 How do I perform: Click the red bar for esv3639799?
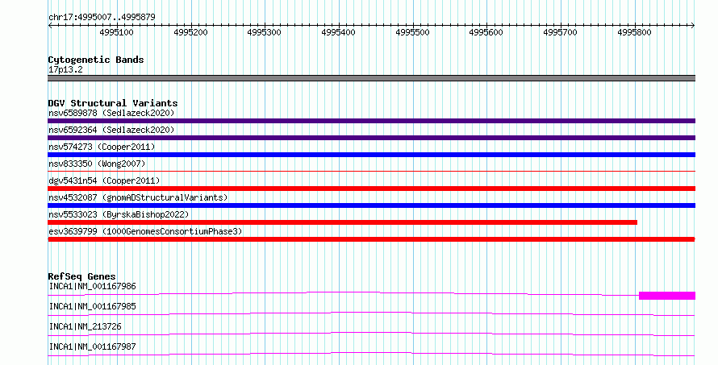pyautogui.click(x=371, y=239)
